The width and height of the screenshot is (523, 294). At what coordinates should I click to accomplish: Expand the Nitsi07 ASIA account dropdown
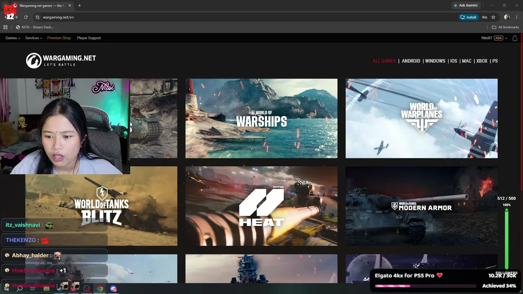point(494,38)
